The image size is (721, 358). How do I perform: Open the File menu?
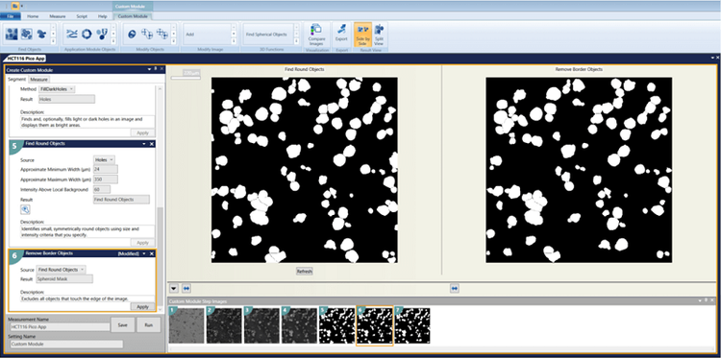11,16
